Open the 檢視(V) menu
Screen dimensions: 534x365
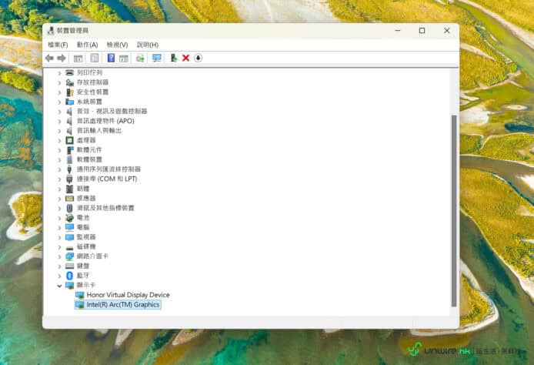pos(117,45)
